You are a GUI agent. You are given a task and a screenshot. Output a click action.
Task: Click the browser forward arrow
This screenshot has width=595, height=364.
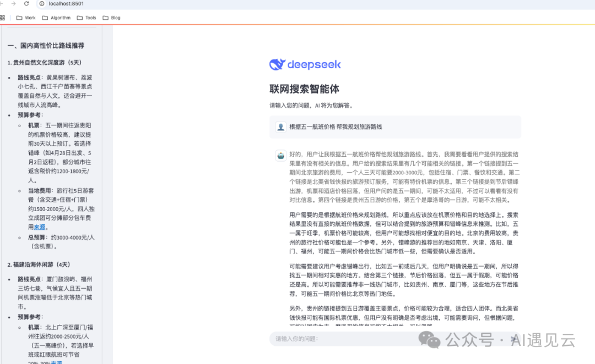point(14,3)
